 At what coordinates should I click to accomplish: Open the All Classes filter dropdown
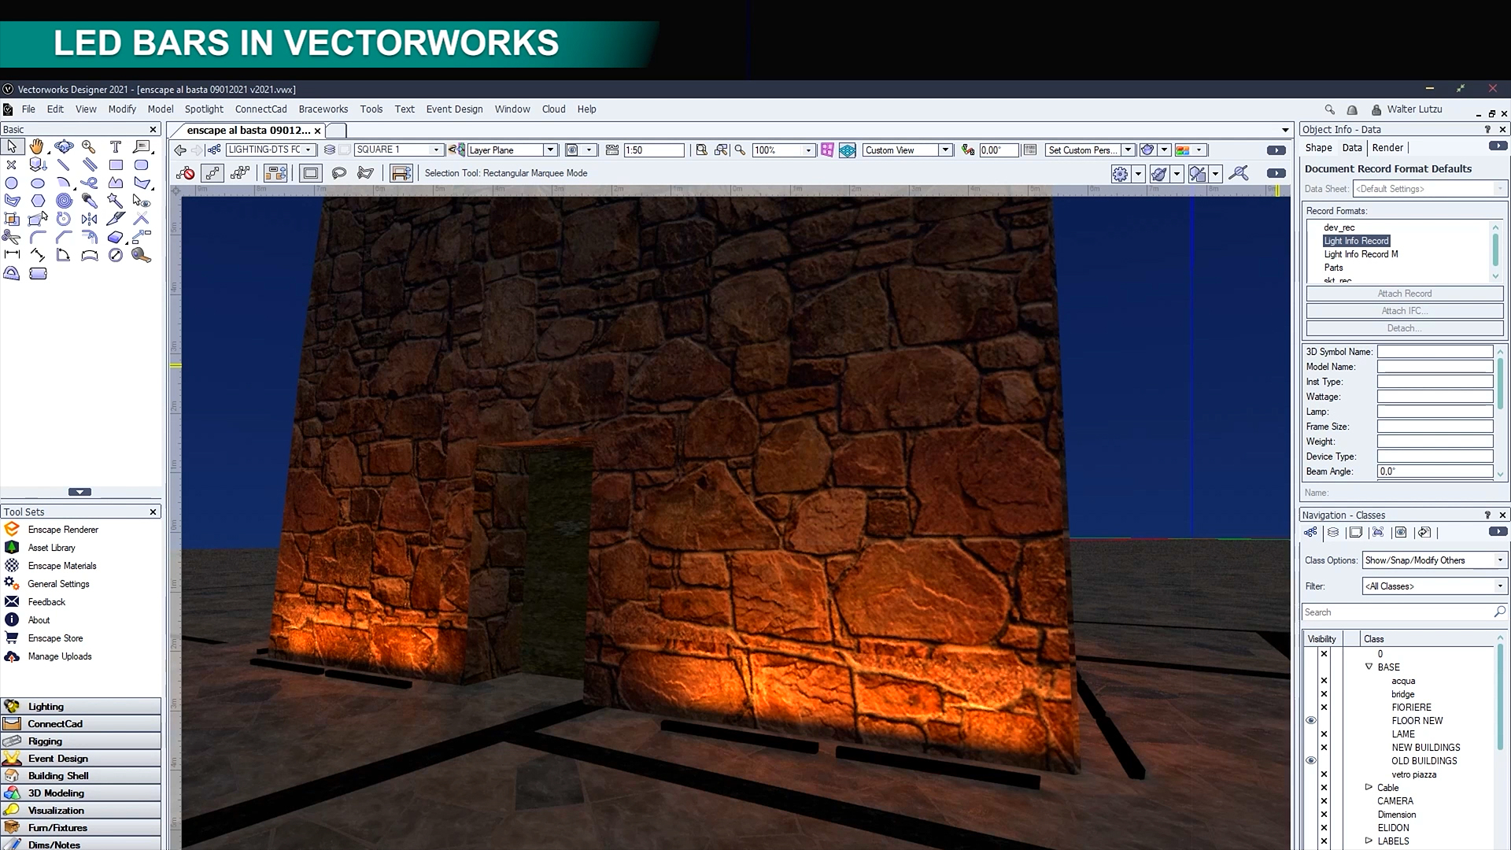coord(1435,586)
